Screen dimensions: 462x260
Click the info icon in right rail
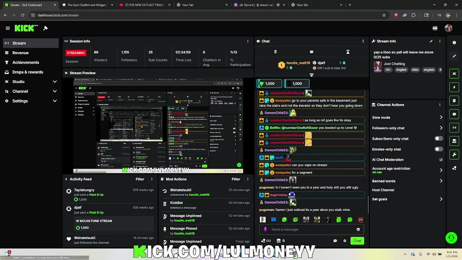[454, 43]
